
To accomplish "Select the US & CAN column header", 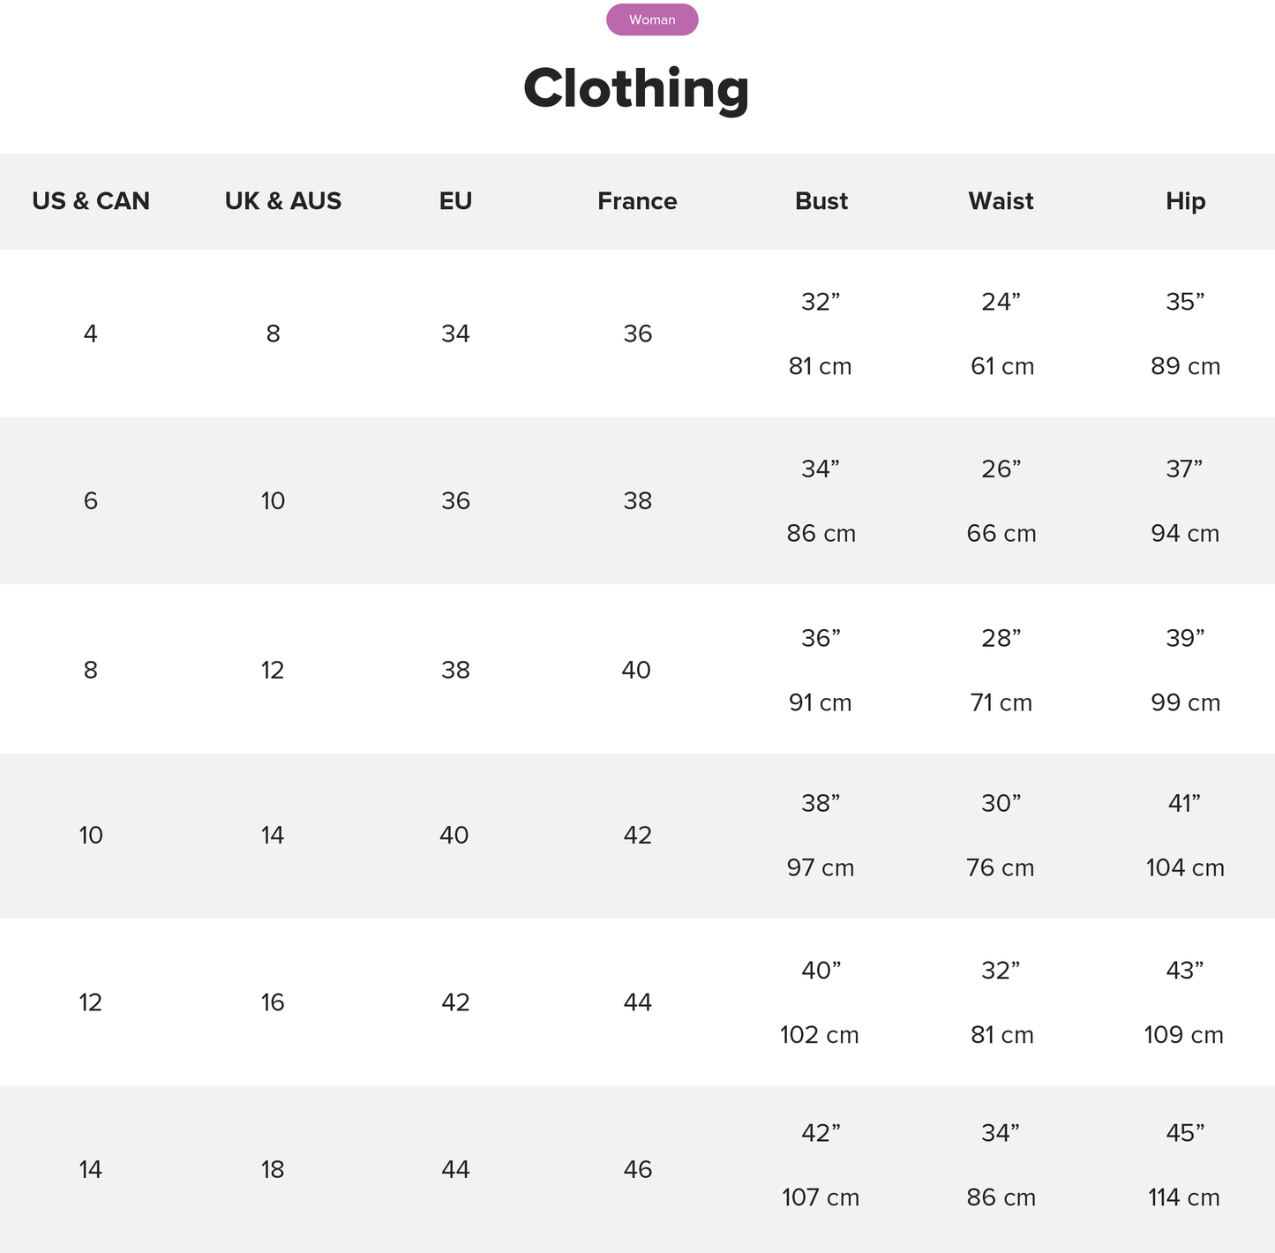I will click(91, 201).
